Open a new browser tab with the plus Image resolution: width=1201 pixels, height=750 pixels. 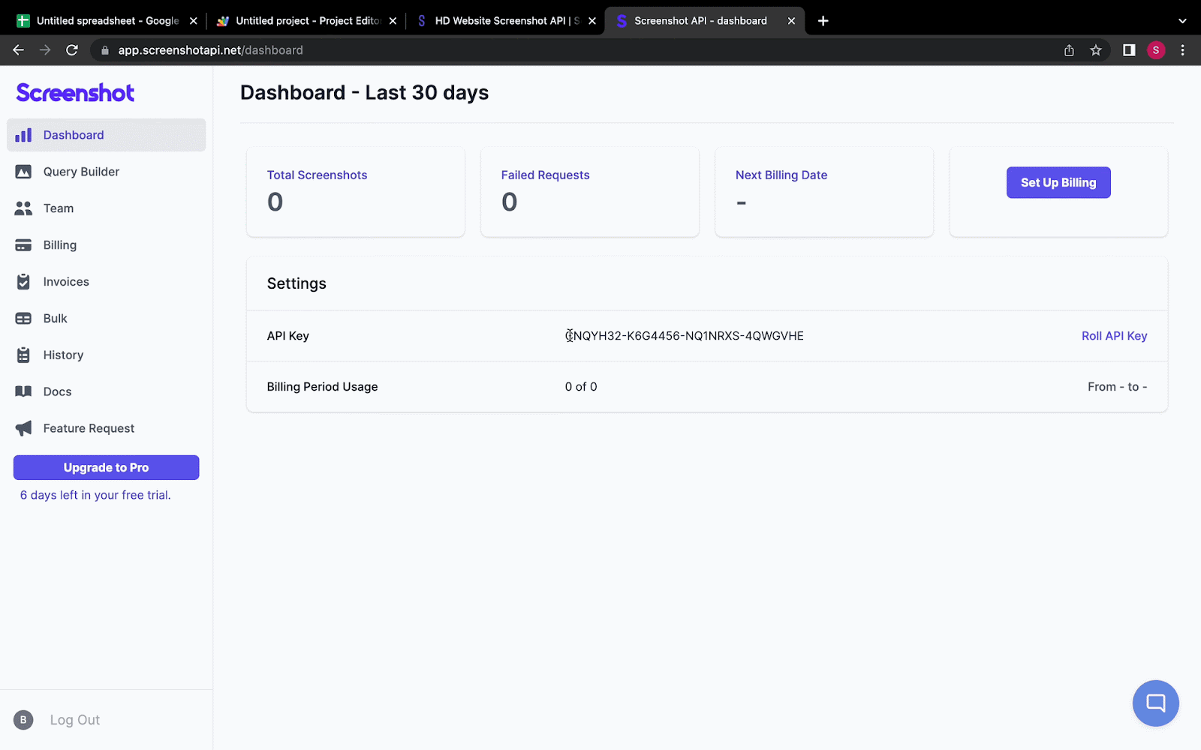822,20
